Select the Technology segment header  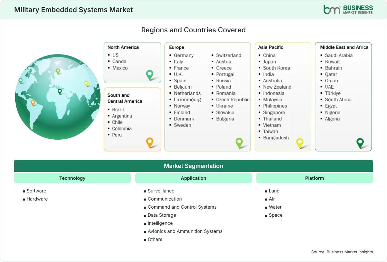click(72, 178)
